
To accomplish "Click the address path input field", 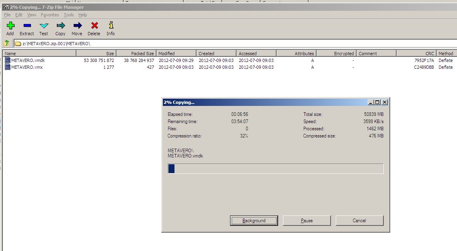I will point(235,44).
